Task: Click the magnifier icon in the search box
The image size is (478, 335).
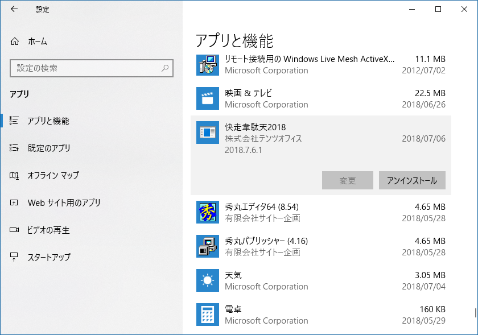Action: click(165, 68)
